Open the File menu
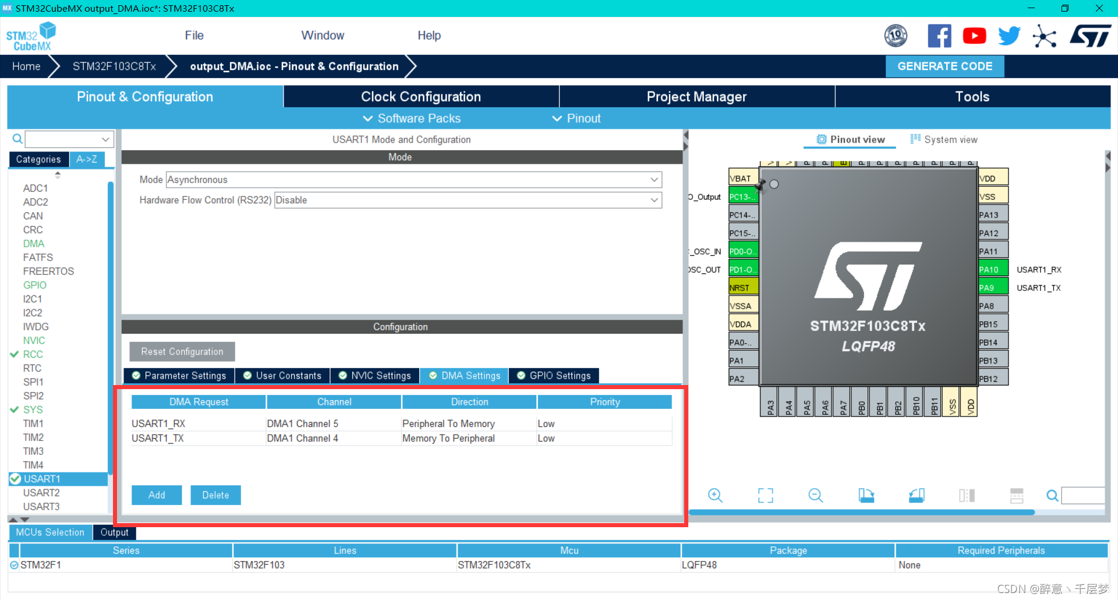Screen dimensions: 1118x600 pos(194,36)
